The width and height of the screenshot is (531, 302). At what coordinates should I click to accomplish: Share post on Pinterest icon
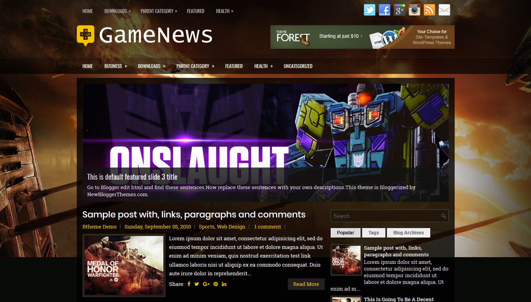click(216, 284)
